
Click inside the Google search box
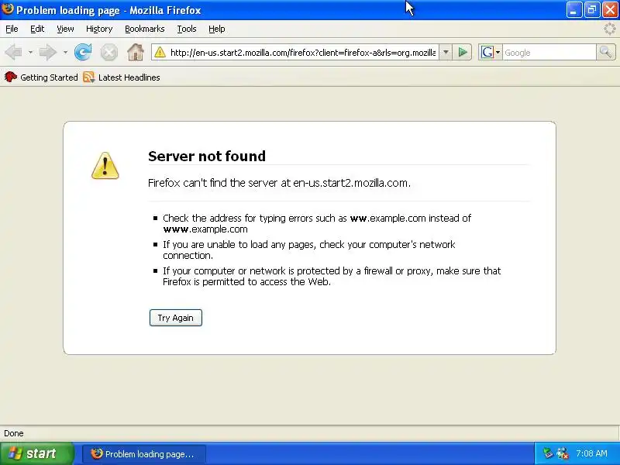pyautogui.click(x=549, y=52)
